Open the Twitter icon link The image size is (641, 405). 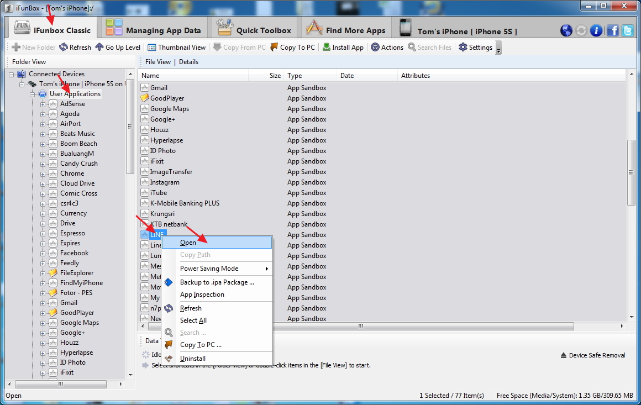[628, 31]
